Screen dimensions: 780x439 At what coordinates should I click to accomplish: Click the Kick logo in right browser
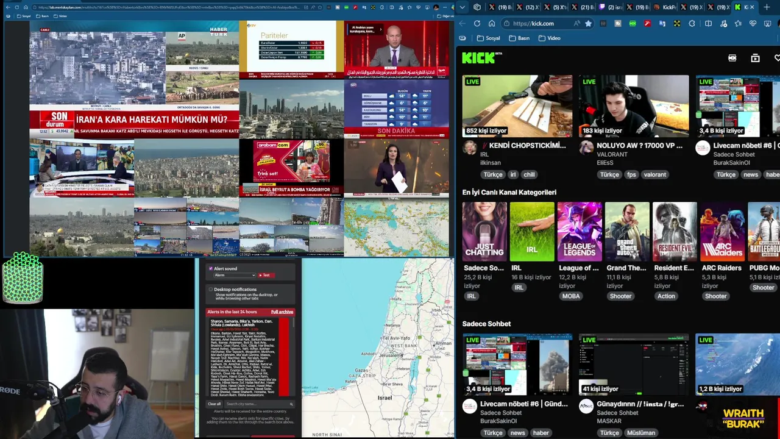click(479, 58)
